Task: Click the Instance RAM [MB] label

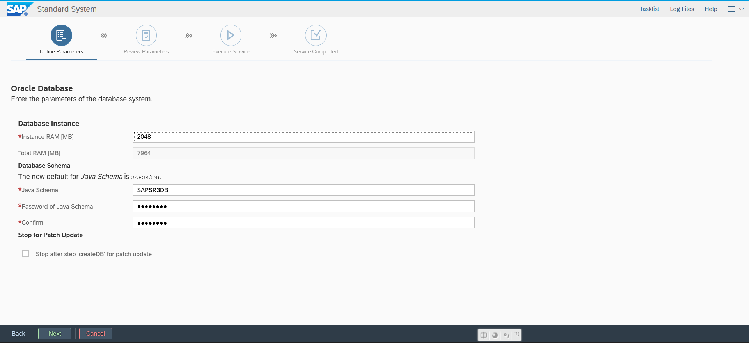Action: pyautogui.click(x=46, y=137)
